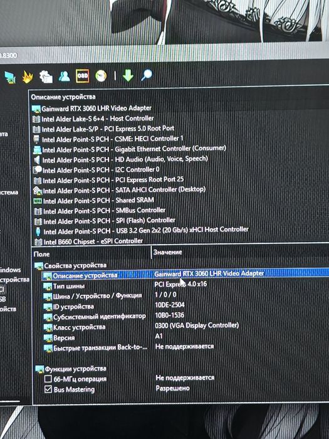329x439 pixels.
Task: Open the flame System Stability Test icon
Action: (28, 77)
